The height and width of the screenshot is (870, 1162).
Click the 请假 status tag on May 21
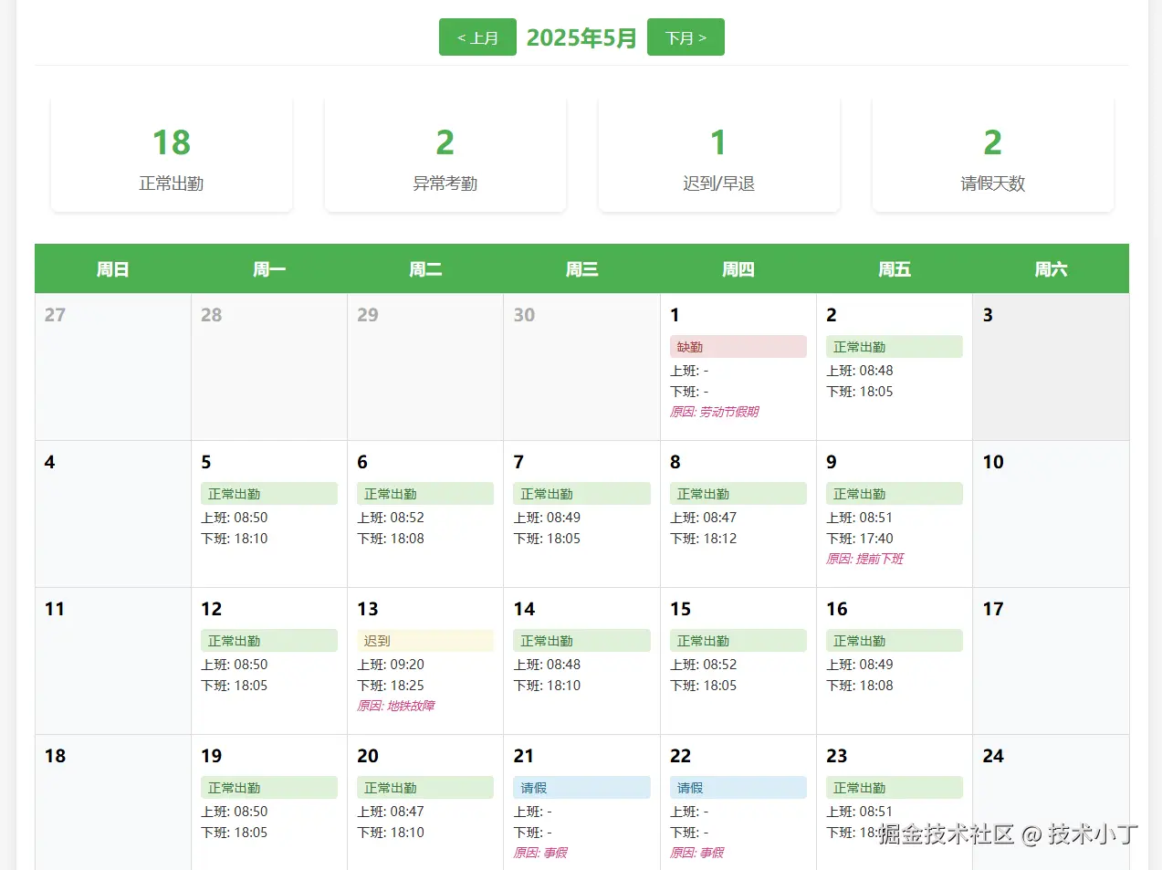[x=581, y=788]
